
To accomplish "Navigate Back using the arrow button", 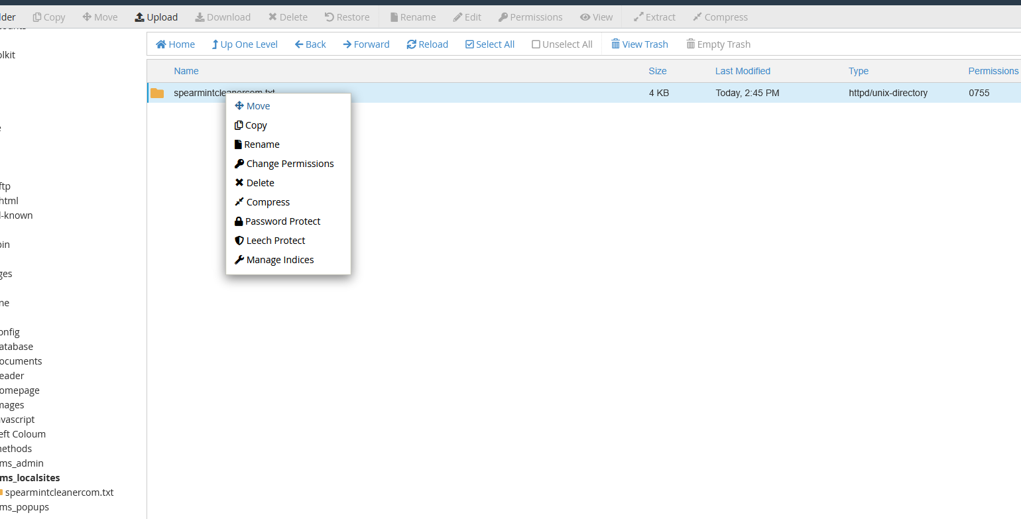I will click(x=299, y=44).
